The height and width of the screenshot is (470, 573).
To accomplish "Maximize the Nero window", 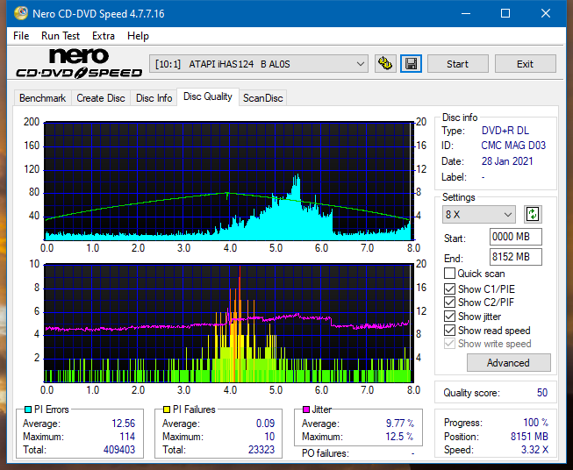I will click(505, 13).
